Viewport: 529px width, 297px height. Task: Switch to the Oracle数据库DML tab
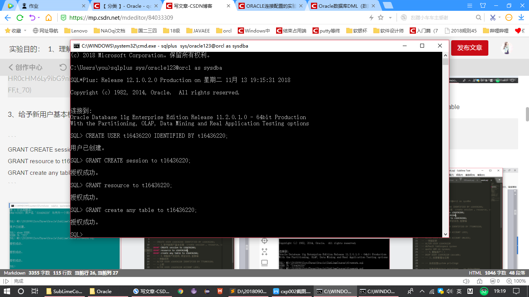[x=343, y=6]
